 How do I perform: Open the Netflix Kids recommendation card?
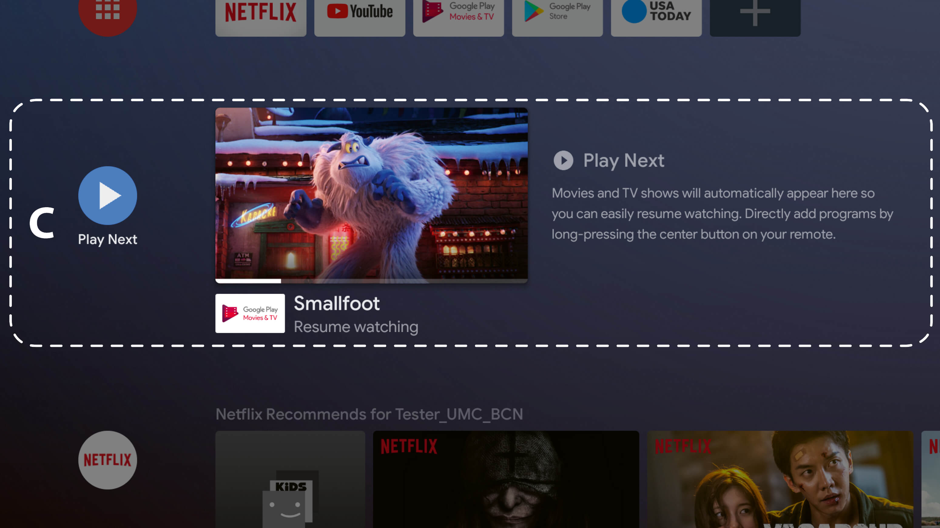pyautogui.click(x=290, y=480)
